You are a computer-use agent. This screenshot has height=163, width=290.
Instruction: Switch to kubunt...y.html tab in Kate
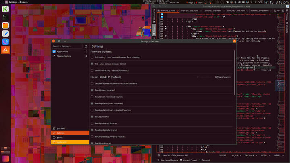[x=168, y=11]
